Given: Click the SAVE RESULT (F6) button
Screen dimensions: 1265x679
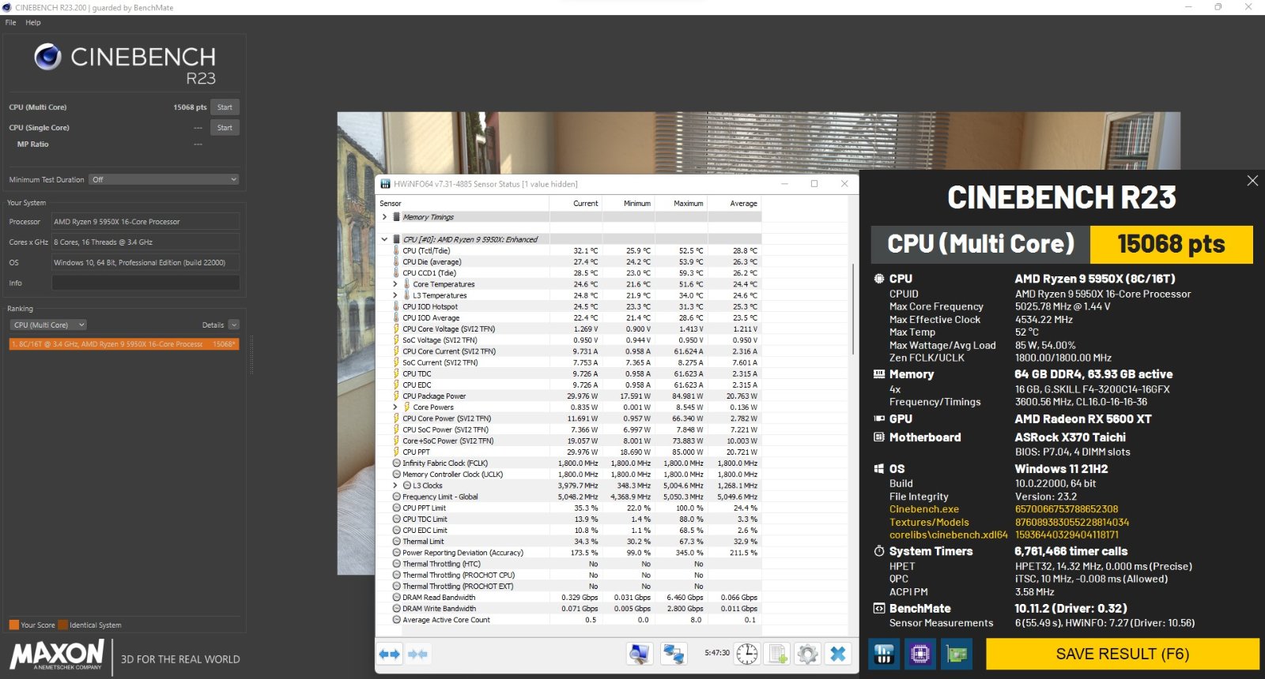Looking at the screenshot, I should [x=1122, y=654].
